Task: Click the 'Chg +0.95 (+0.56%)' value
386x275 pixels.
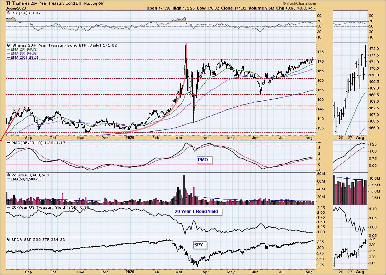Action: (x=294, y=8)
